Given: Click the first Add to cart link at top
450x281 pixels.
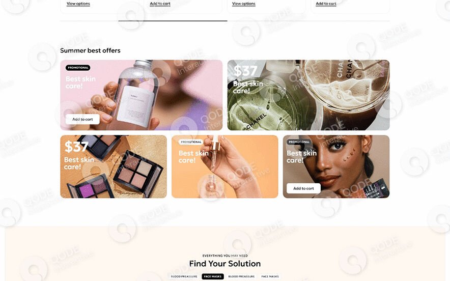Looking at the screenshot, I should [160, 4].
